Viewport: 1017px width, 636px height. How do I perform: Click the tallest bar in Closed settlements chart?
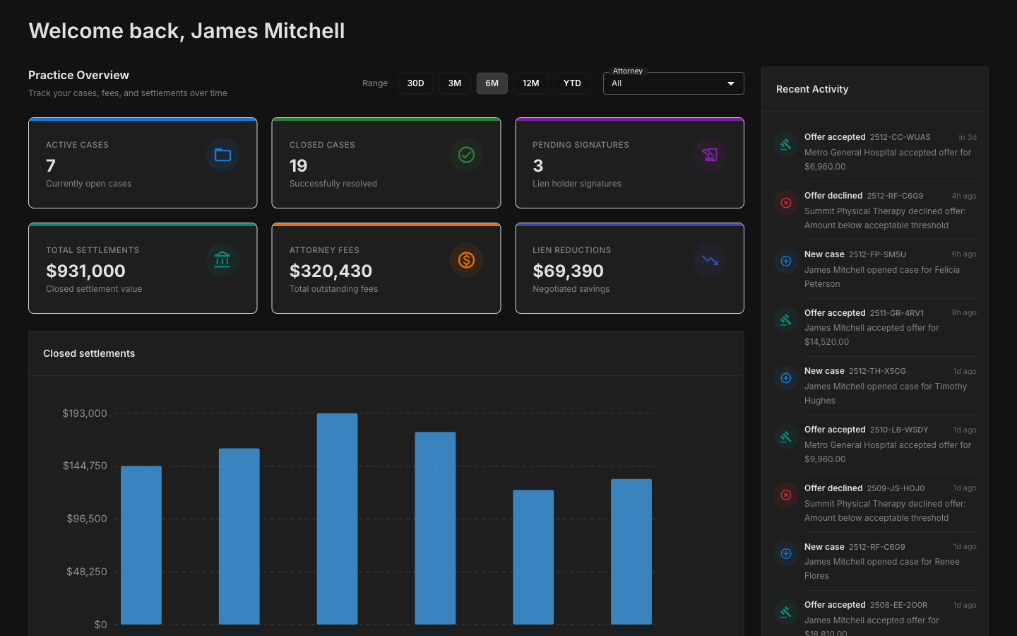[337, 516]
